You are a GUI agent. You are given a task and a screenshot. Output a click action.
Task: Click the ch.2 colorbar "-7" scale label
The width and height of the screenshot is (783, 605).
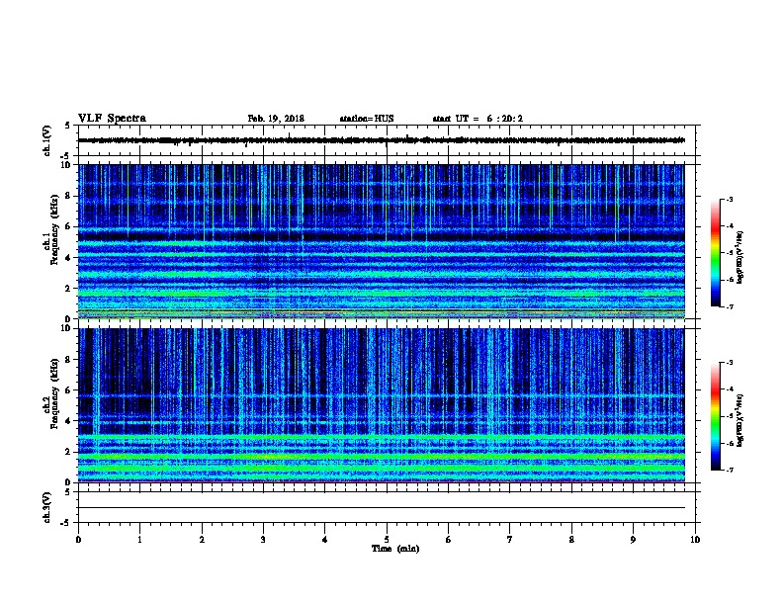pos(730,470)
